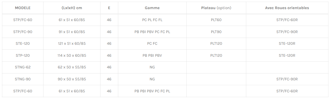The image size is (331, 104).
Task: Select the PC FC gamme cell
Action: (x=152, y=44)
